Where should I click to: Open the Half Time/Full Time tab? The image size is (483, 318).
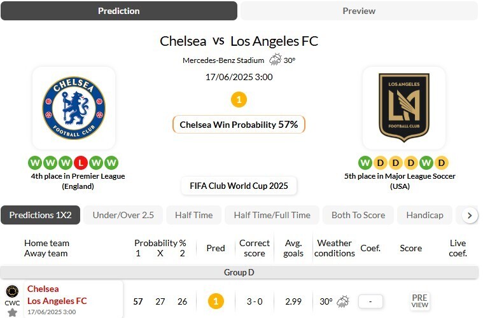pyautogui.click(x=272, y=215)
